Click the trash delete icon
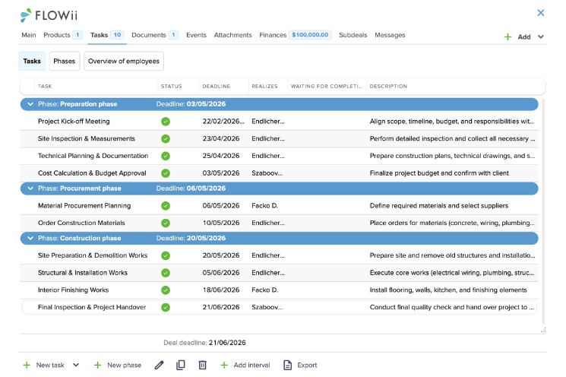Image resolution: width=566 pixels, height=377 pixels. point(203,365)
